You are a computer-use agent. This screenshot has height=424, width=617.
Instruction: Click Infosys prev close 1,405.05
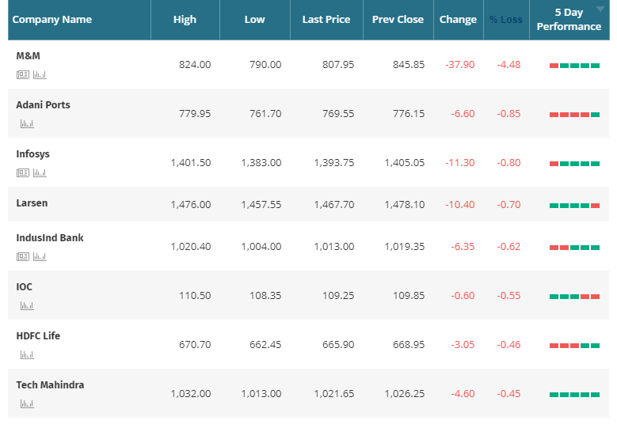click(x=405, y=163)
